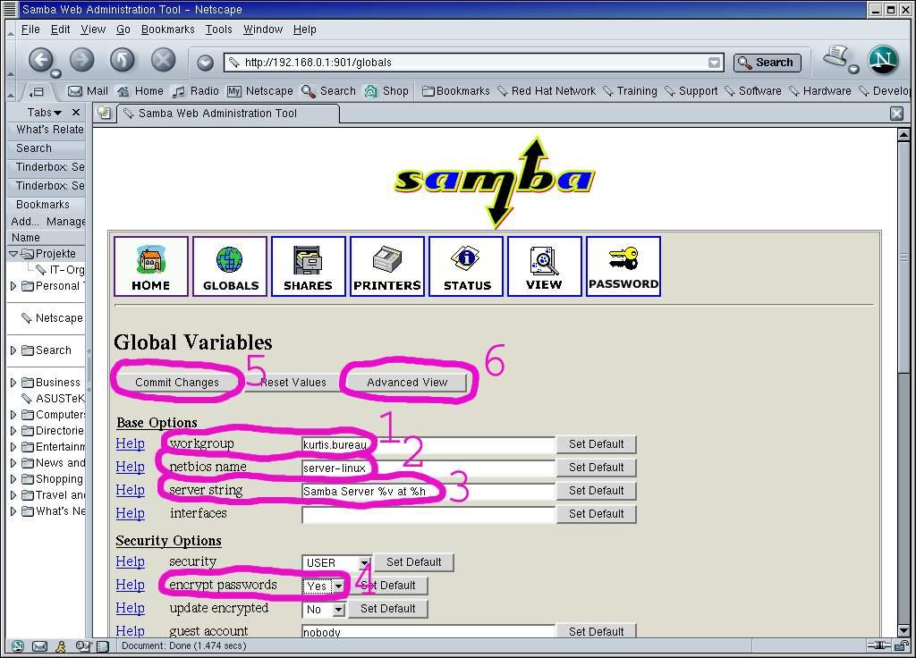916x658 pixels.
Task: Open the encrypt passwords dropdown
Action: click(338, 586)
